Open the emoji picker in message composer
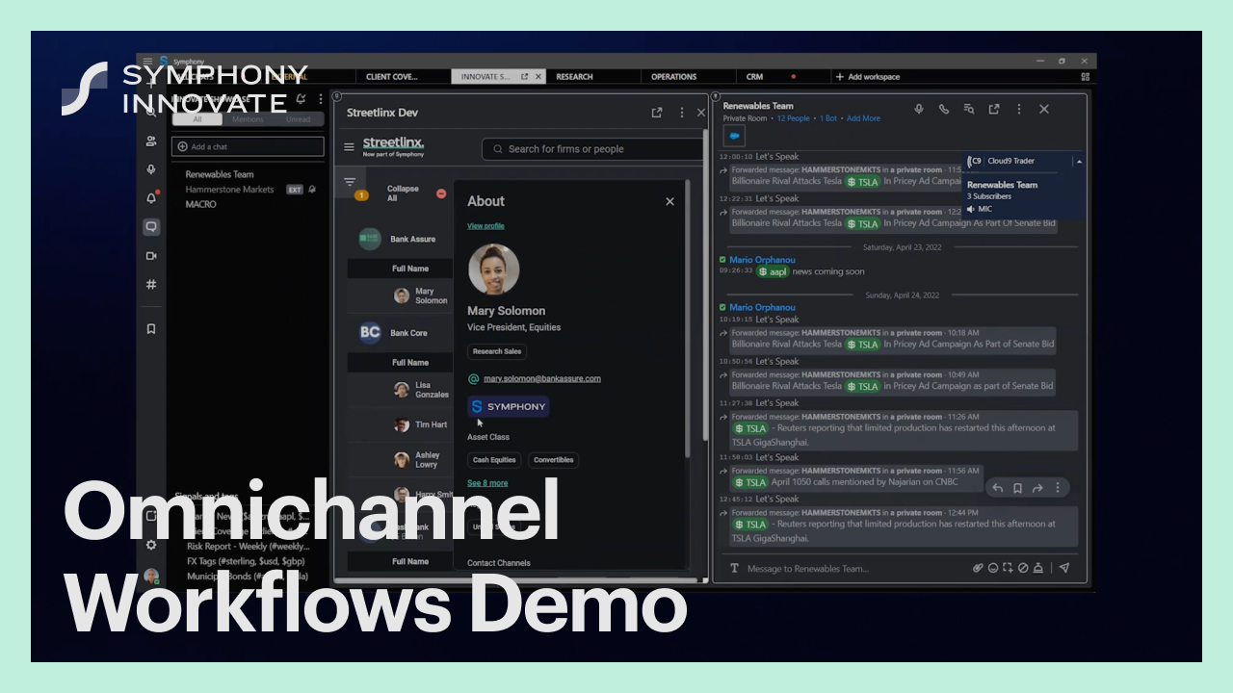The height and width of the screenshot is (693, 1233). click(992, 568)
